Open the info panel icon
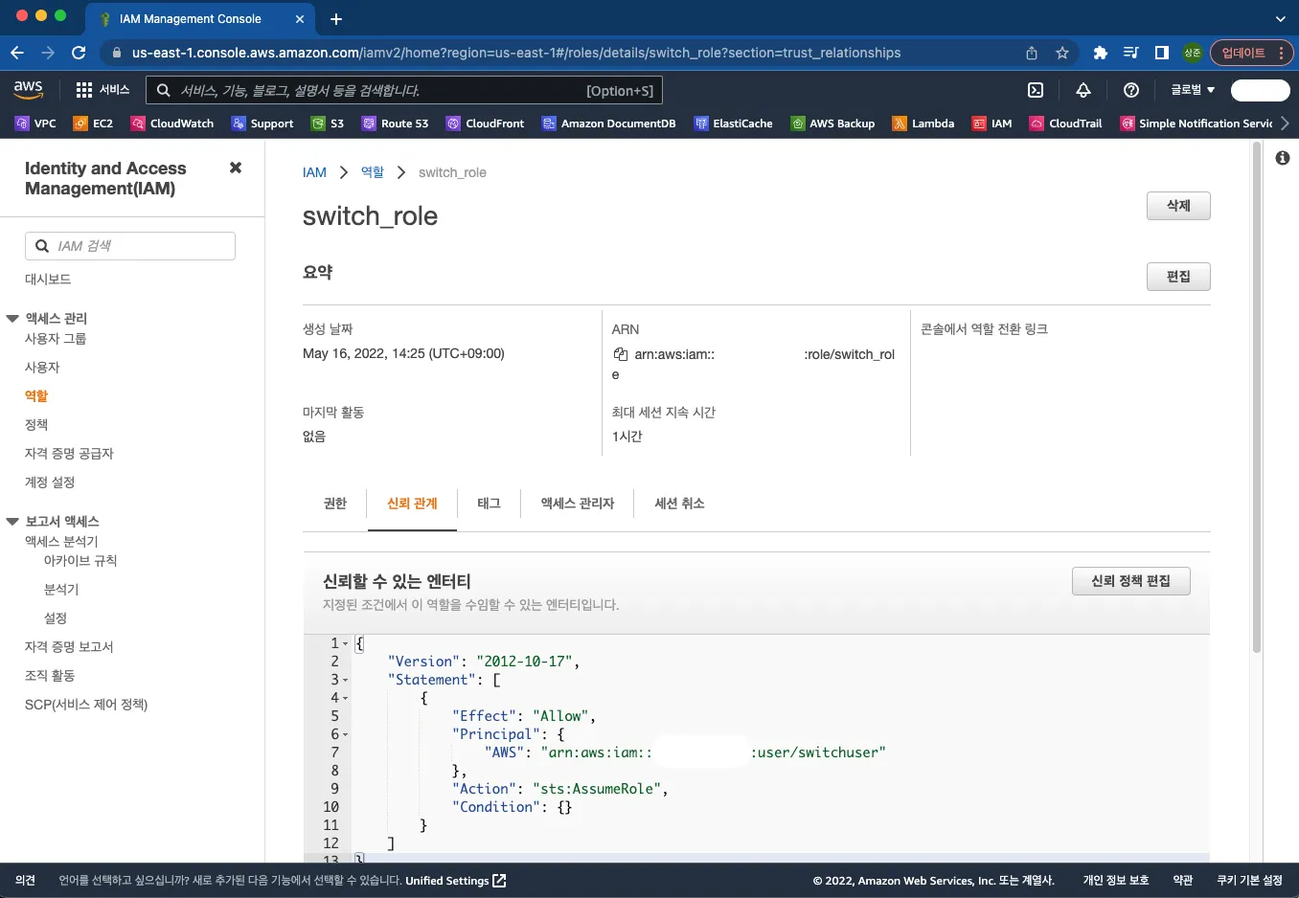The width and height of the screenshot is (1299, 898). (x=1283, y=158)
